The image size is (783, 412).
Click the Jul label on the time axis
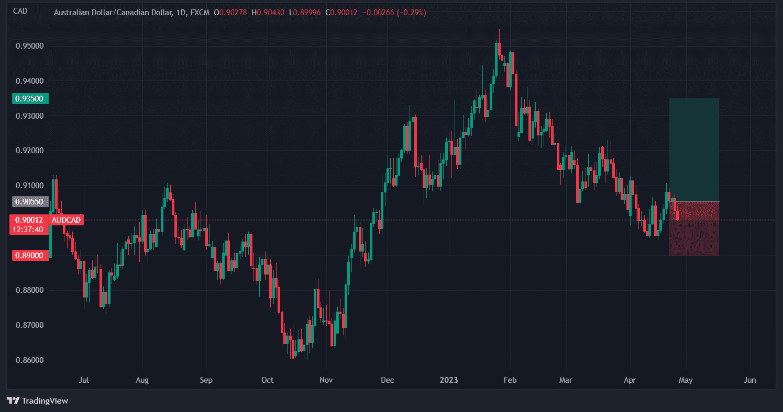[83, 380]
